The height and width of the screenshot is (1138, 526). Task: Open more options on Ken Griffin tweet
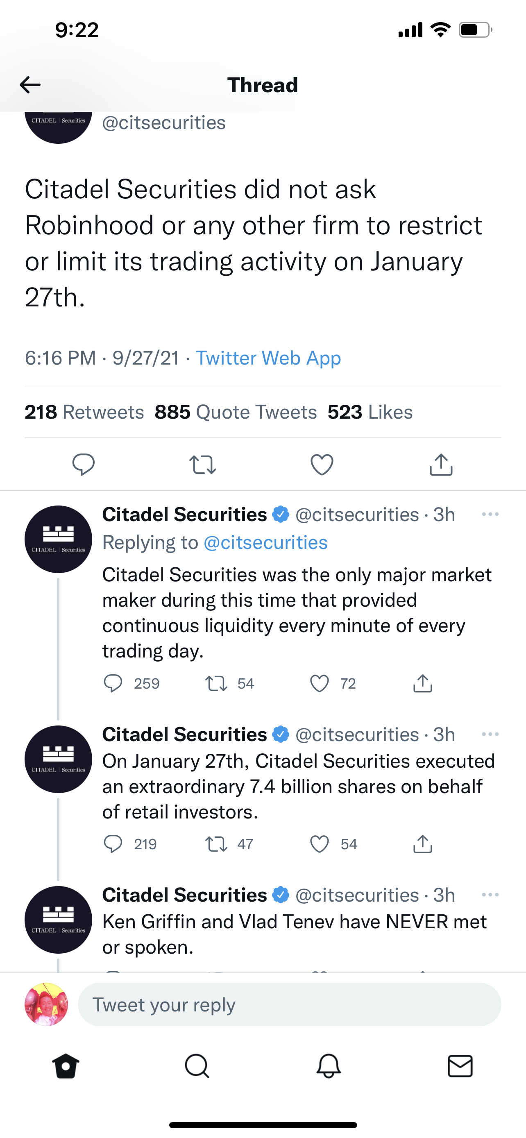(490, 895)
